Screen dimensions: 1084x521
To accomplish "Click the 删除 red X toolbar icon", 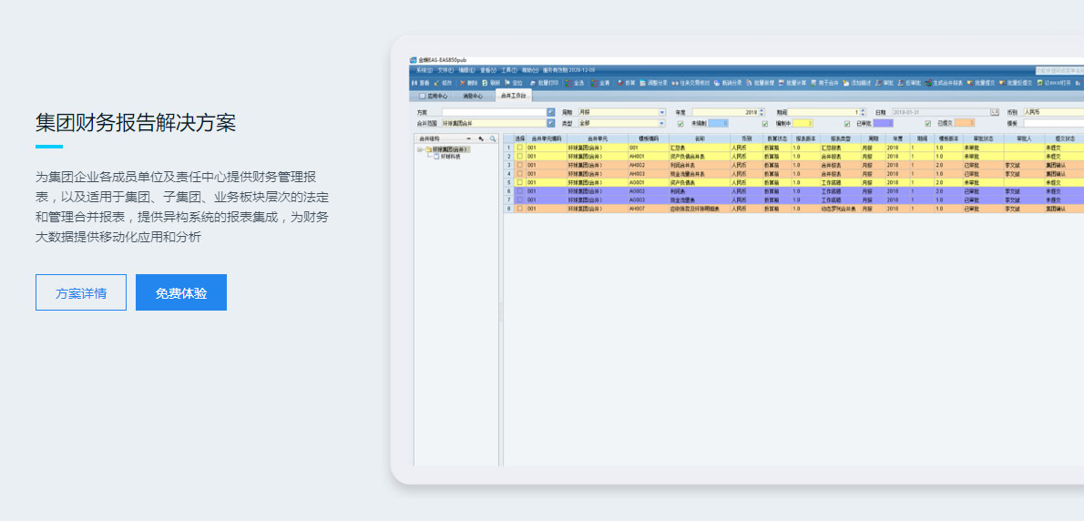I will click(463, 83).
